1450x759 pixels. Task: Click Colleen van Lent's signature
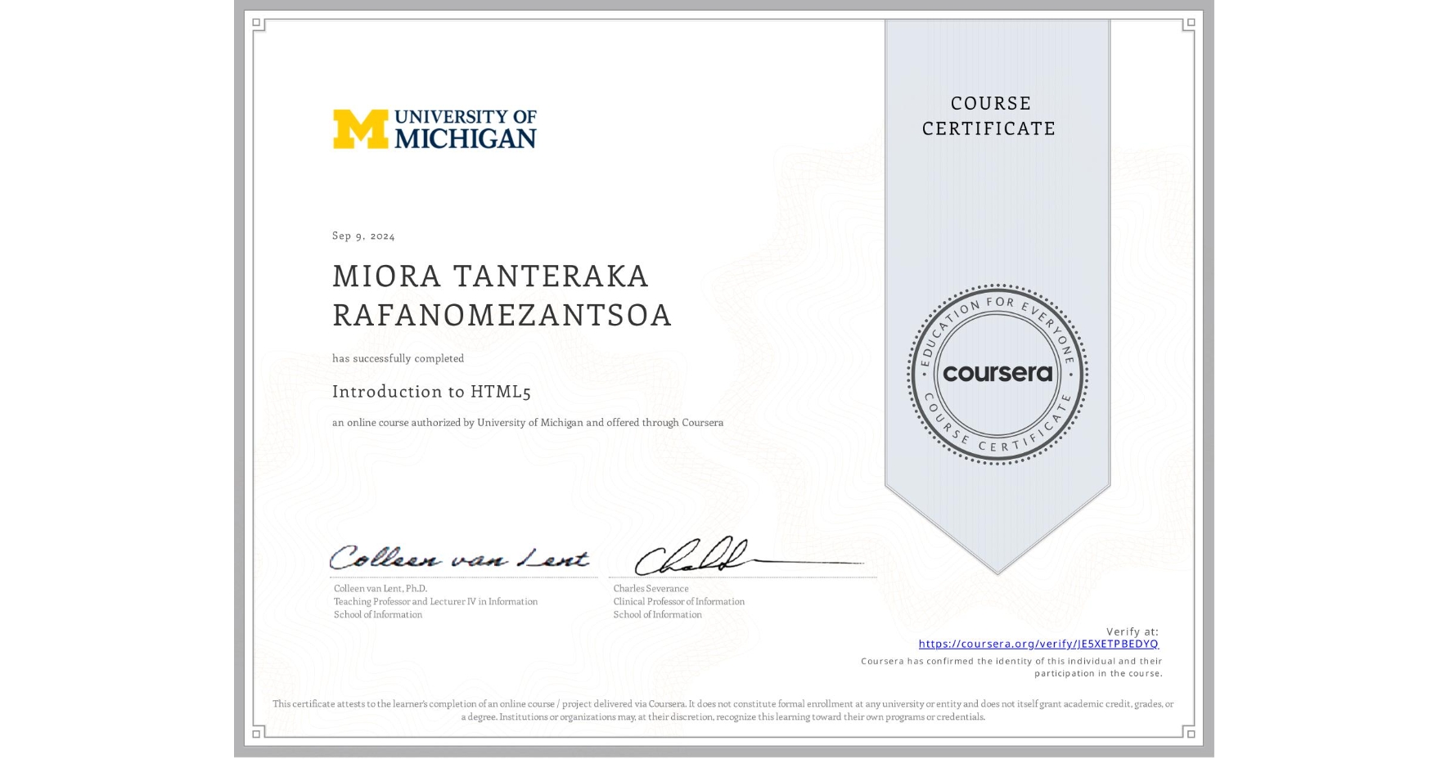[x=459, y=557]
